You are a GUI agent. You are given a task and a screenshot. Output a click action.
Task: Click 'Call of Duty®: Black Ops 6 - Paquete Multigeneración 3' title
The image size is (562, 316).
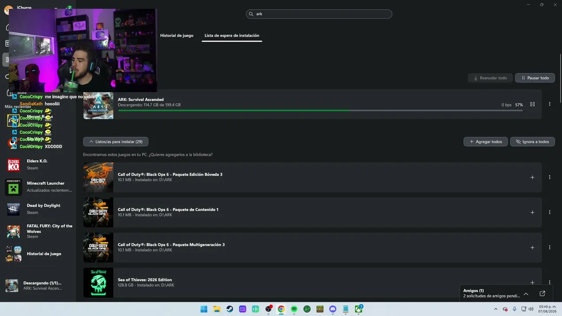(171, 244)
